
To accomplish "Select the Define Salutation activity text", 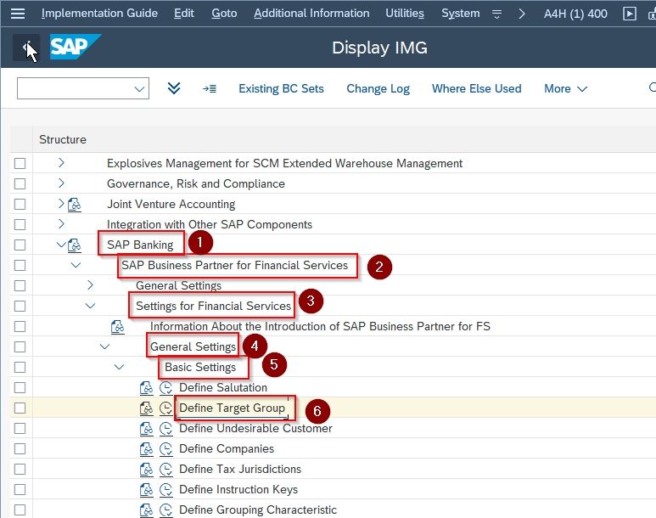I will pos(223,388).
